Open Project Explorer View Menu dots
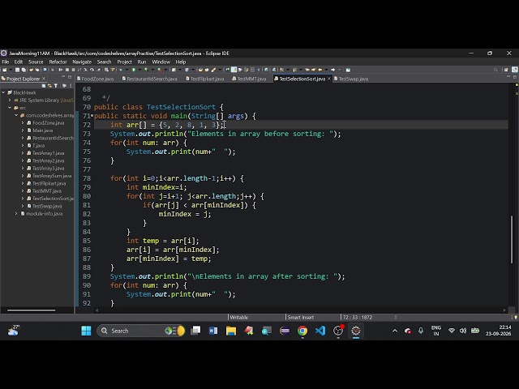519x389 pixels. tap(71, 86)
